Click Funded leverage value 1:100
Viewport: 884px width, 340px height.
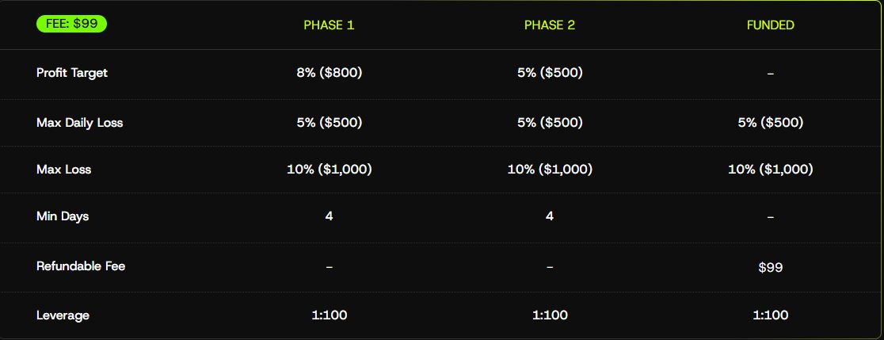pyautogui.click(x=770, y=315)
